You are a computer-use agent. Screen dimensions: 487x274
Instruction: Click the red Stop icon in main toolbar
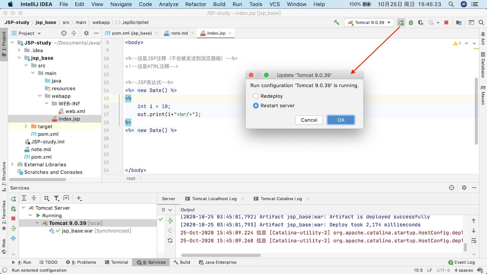tap(446, 23)
